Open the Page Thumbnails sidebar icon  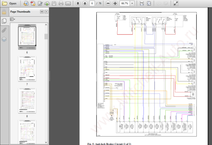(x=4, y=21)
